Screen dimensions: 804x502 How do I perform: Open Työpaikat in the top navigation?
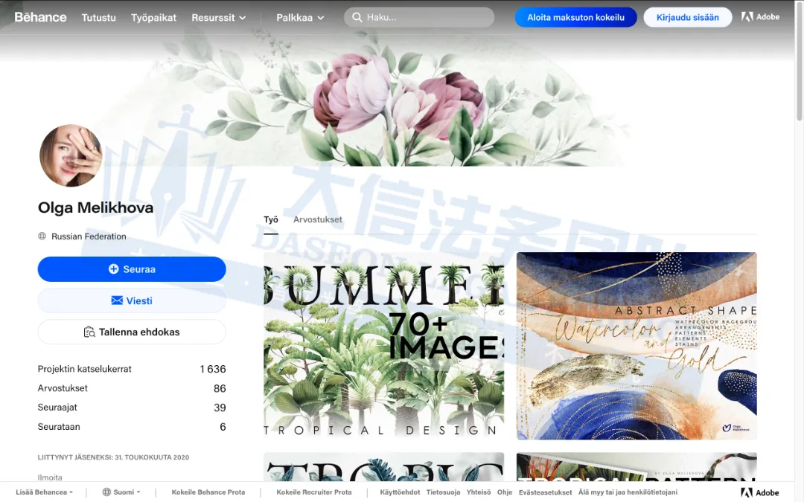tap(154, 17)
